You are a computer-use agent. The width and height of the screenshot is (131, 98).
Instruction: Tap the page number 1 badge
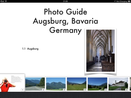(x=23, y=90)
